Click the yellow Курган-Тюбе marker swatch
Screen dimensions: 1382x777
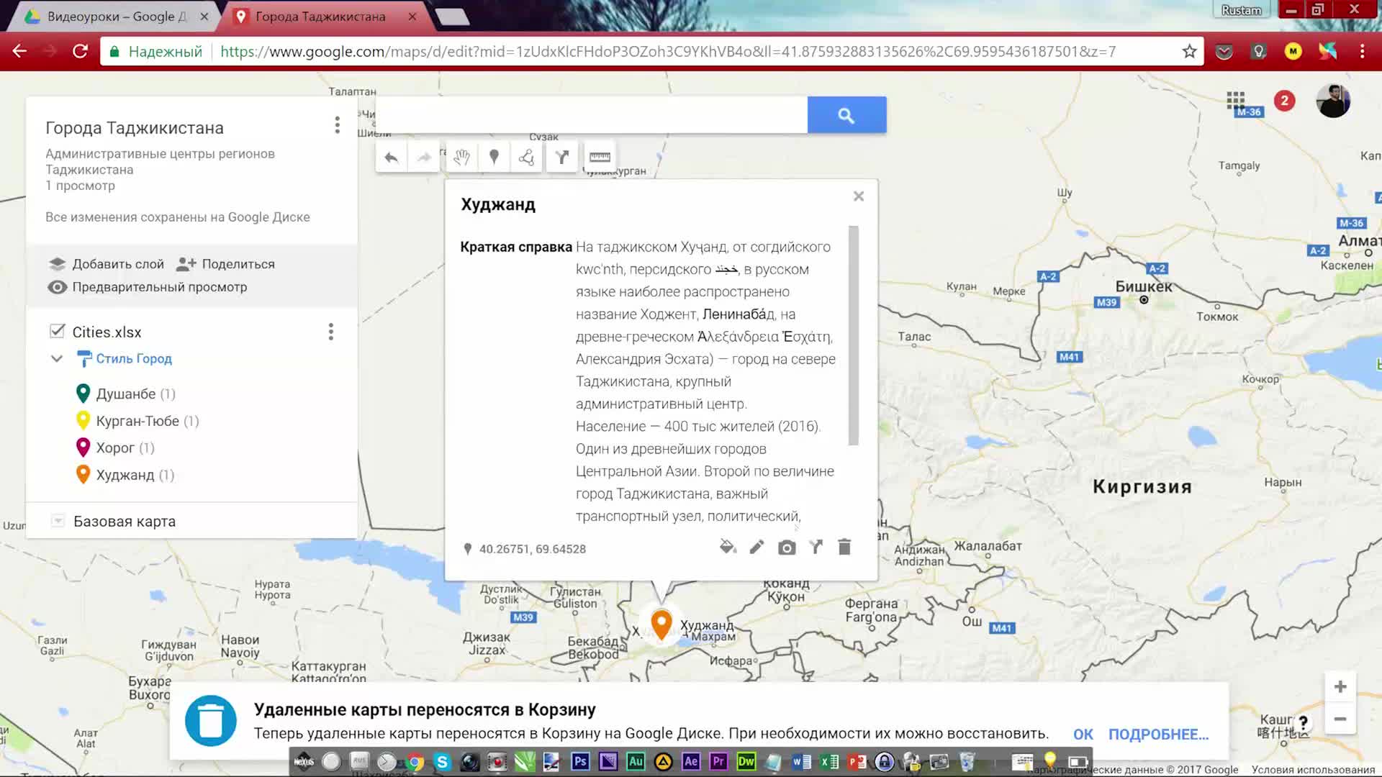pos(83,420)
